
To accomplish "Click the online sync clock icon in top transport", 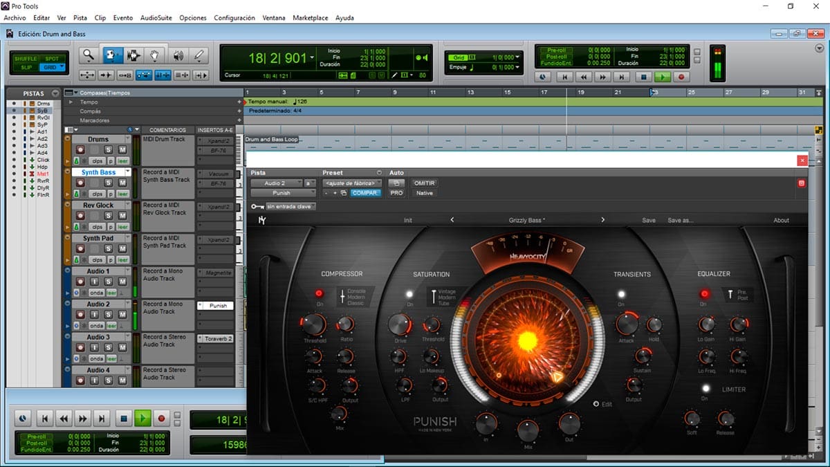I will (544, 77).
